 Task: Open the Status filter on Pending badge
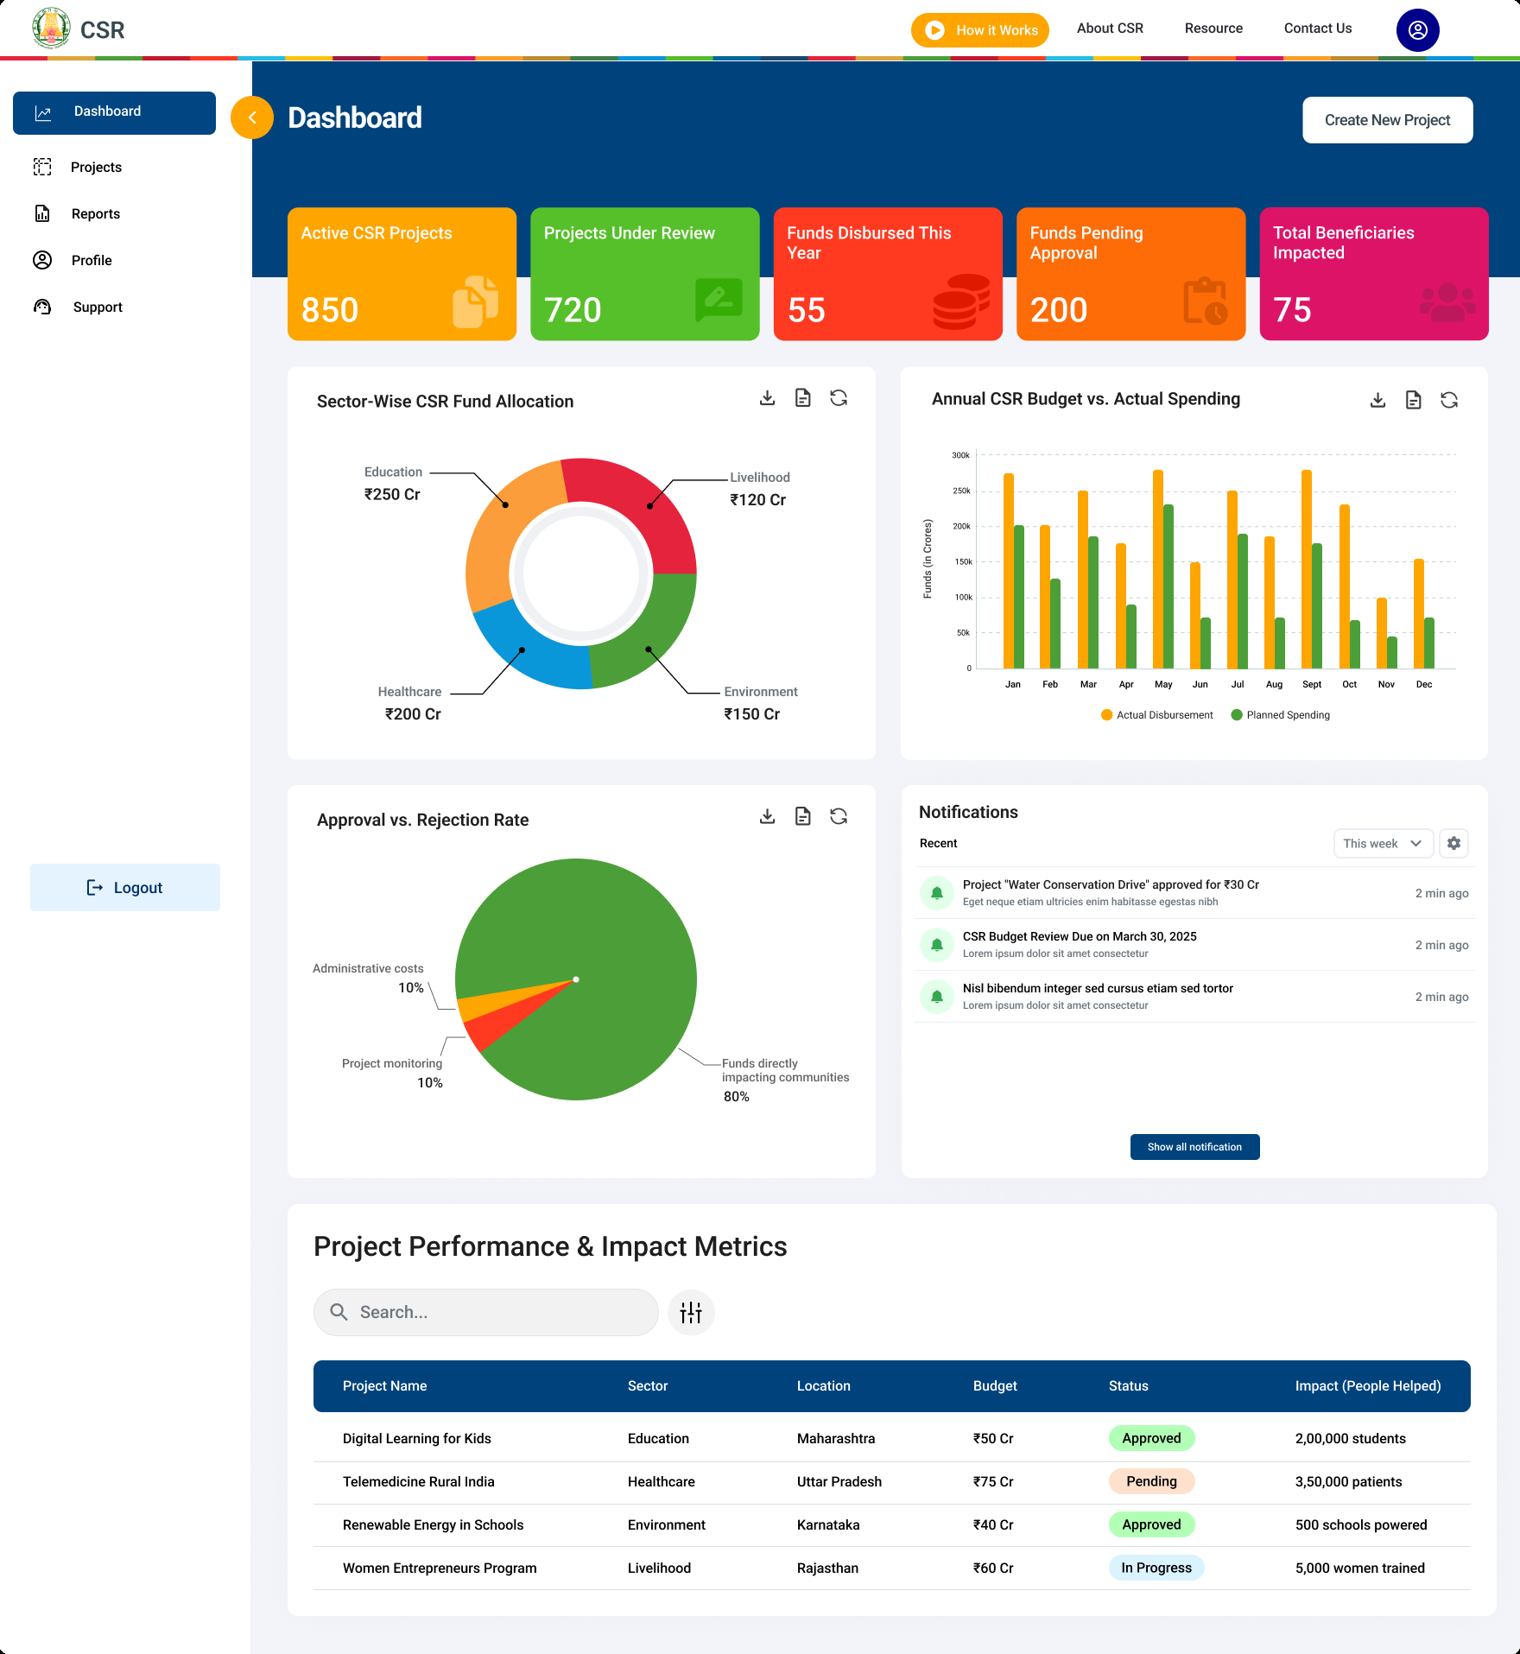(1151, 1481)
